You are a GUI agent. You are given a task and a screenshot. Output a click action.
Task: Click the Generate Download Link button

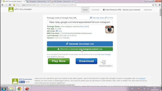pos(80,44)
